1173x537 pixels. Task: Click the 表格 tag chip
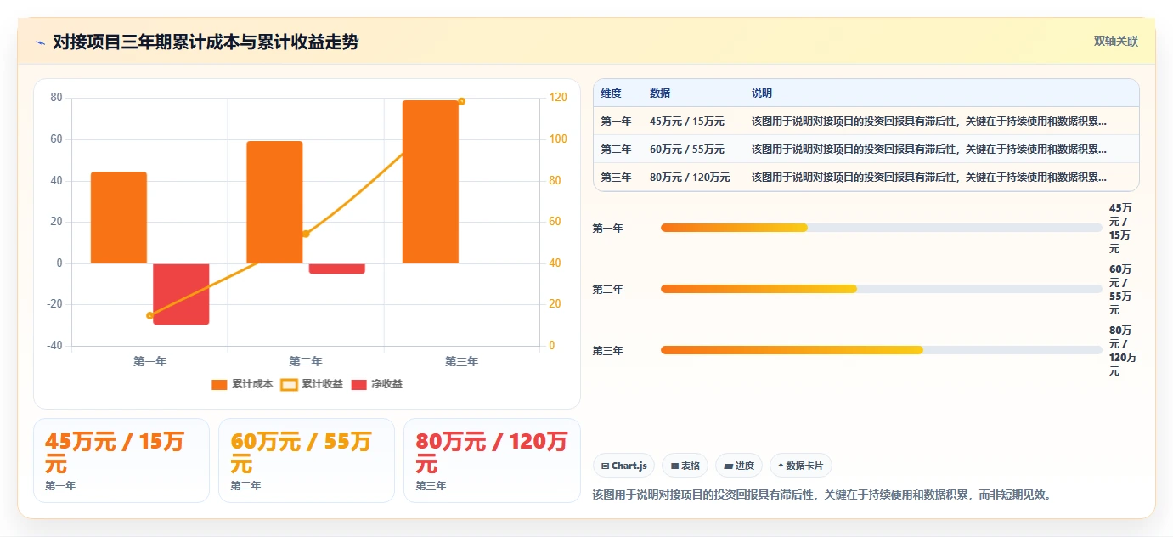point(685,466)
